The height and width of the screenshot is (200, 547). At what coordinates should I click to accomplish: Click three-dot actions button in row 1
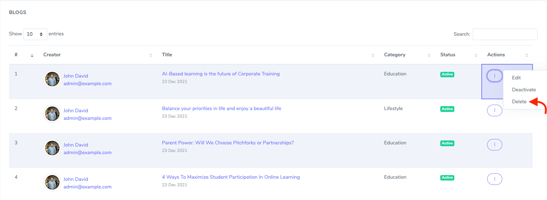494,76
